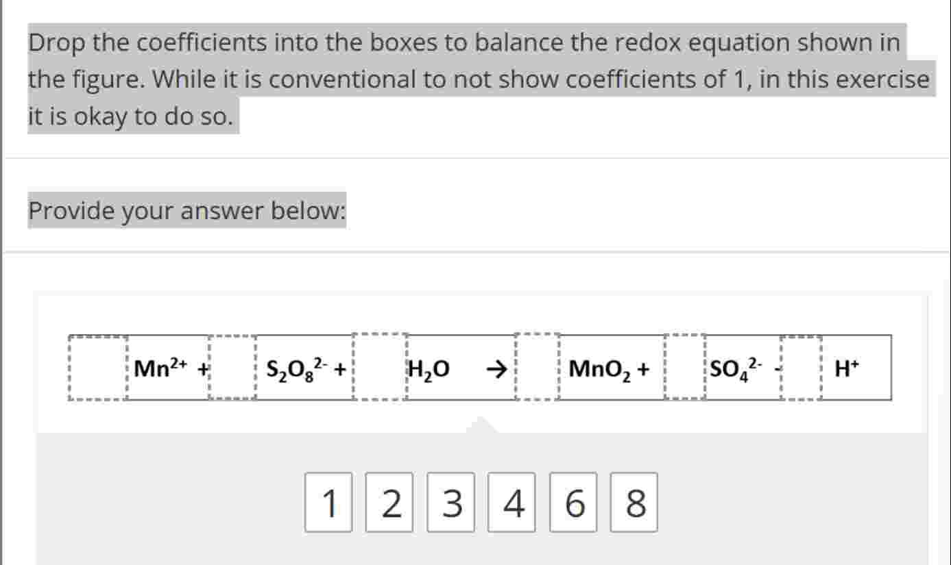Click the coefficient box before H2O
Viewport: 951px width, 565px height.
click(x=378, y=368)
